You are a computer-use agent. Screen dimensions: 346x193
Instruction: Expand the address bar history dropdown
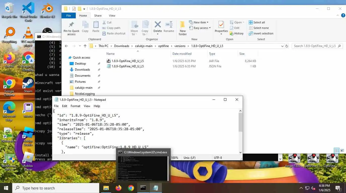point(282,46)
